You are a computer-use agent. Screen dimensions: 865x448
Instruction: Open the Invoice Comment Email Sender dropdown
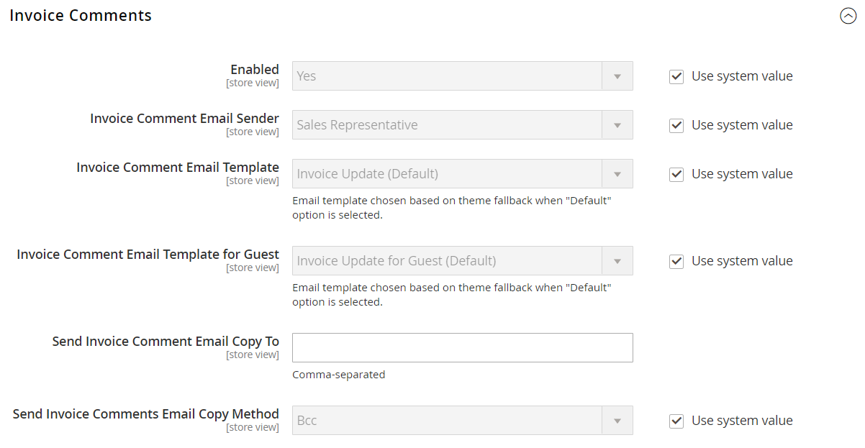[x=448, y=125]
